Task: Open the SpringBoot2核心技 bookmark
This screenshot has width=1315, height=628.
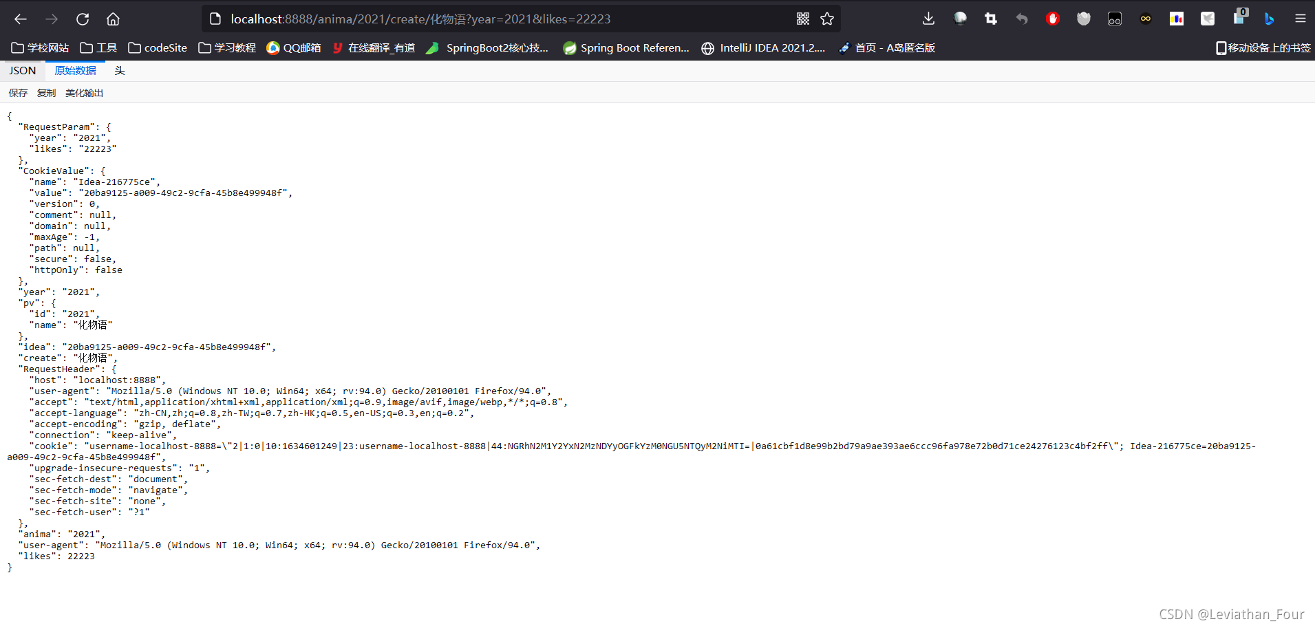Action: 487,48
